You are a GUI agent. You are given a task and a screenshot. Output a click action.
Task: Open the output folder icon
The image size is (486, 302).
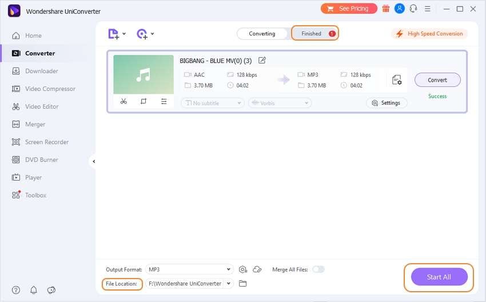242,283
